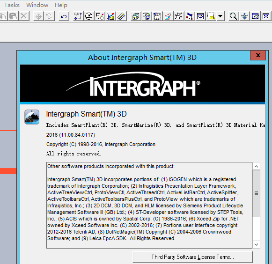The height and width of the screenshot is (264, 272).
Task: Click the scrollbar thumb in the license text box
Action: tap(256, 193)
